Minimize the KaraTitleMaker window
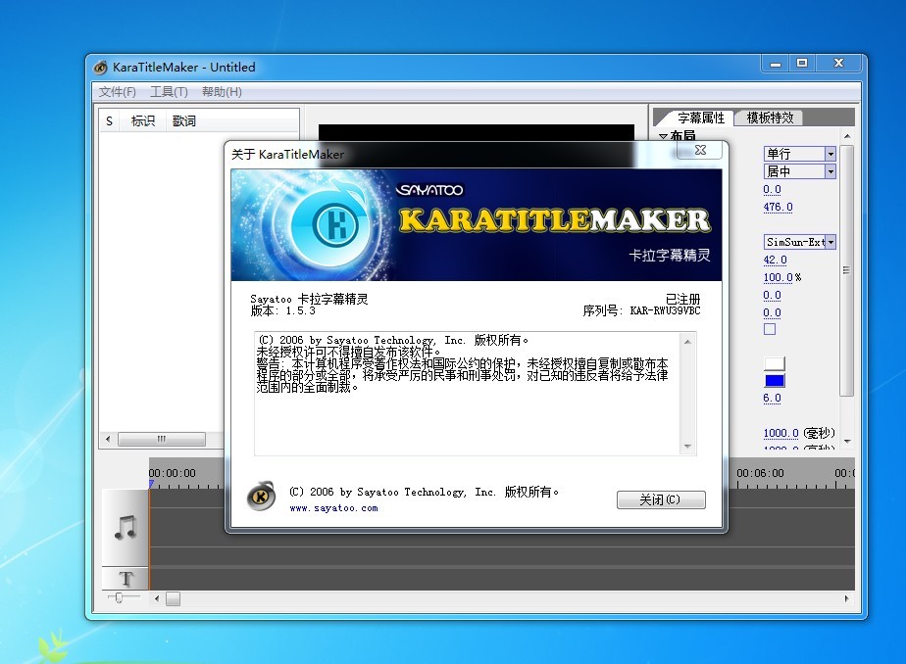Viewport: 906px width, 664px height. [x=776, y=64]
